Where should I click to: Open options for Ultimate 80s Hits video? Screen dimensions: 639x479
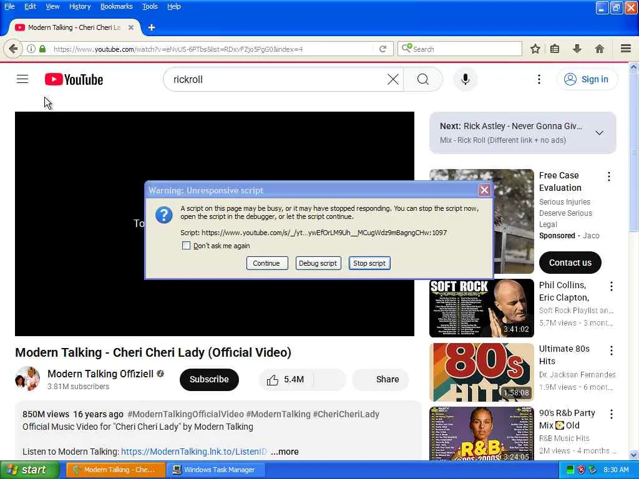tap(612, 351)
